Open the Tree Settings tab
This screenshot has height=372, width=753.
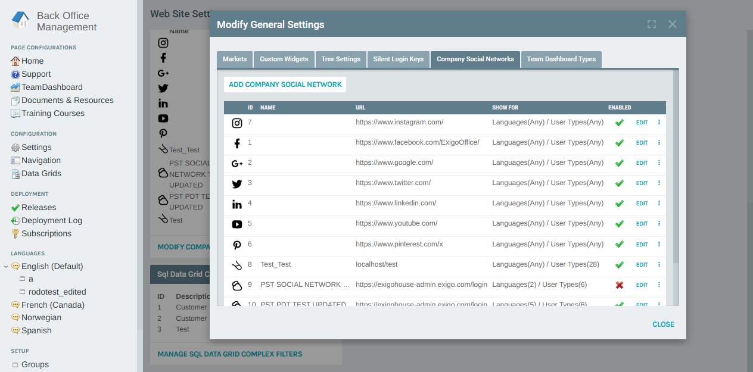[x=341, y=60]
